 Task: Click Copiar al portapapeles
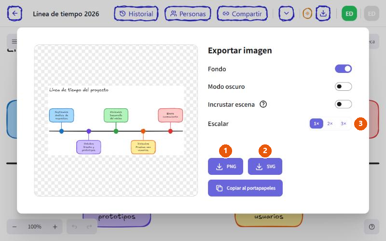(245, 188)
